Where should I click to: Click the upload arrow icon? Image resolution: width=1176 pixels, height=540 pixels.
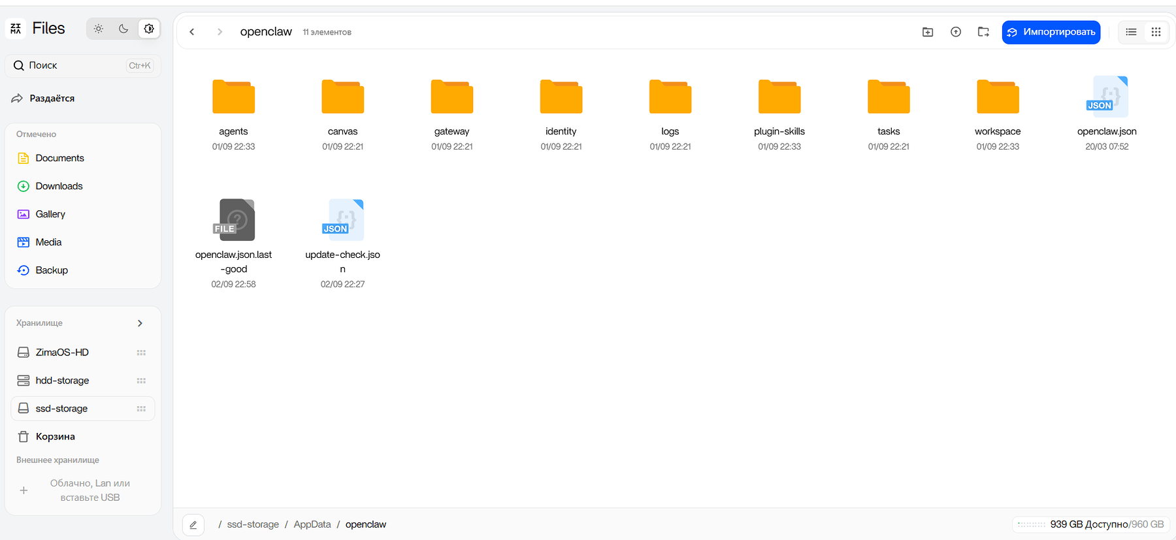click(956, 32)
